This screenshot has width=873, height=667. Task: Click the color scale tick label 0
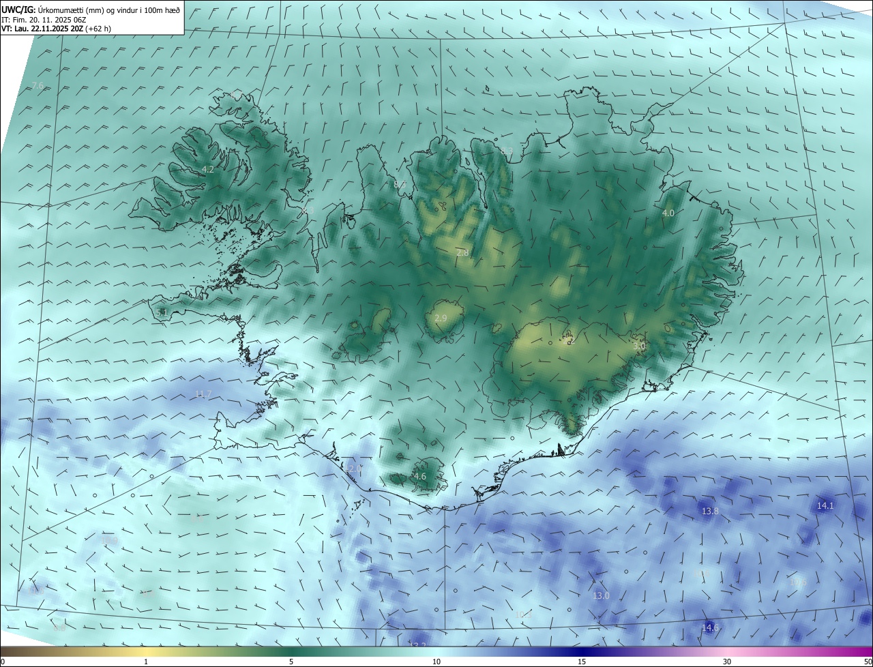(3, 662)
